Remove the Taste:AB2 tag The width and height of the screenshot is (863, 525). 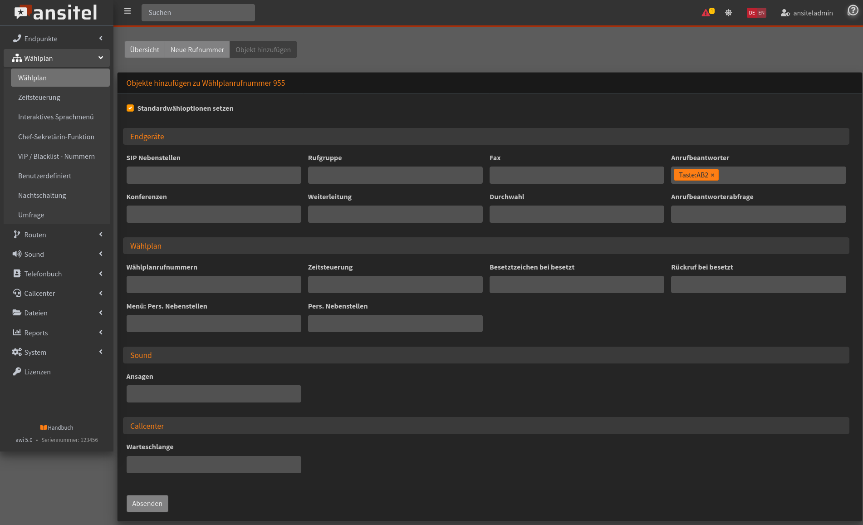pos(712,175)
